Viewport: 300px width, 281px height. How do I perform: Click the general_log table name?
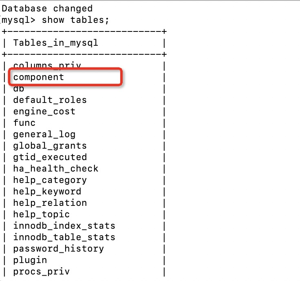44,134
